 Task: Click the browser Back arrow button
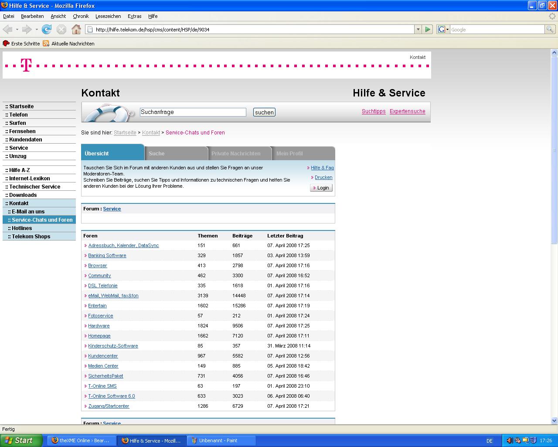7,29
